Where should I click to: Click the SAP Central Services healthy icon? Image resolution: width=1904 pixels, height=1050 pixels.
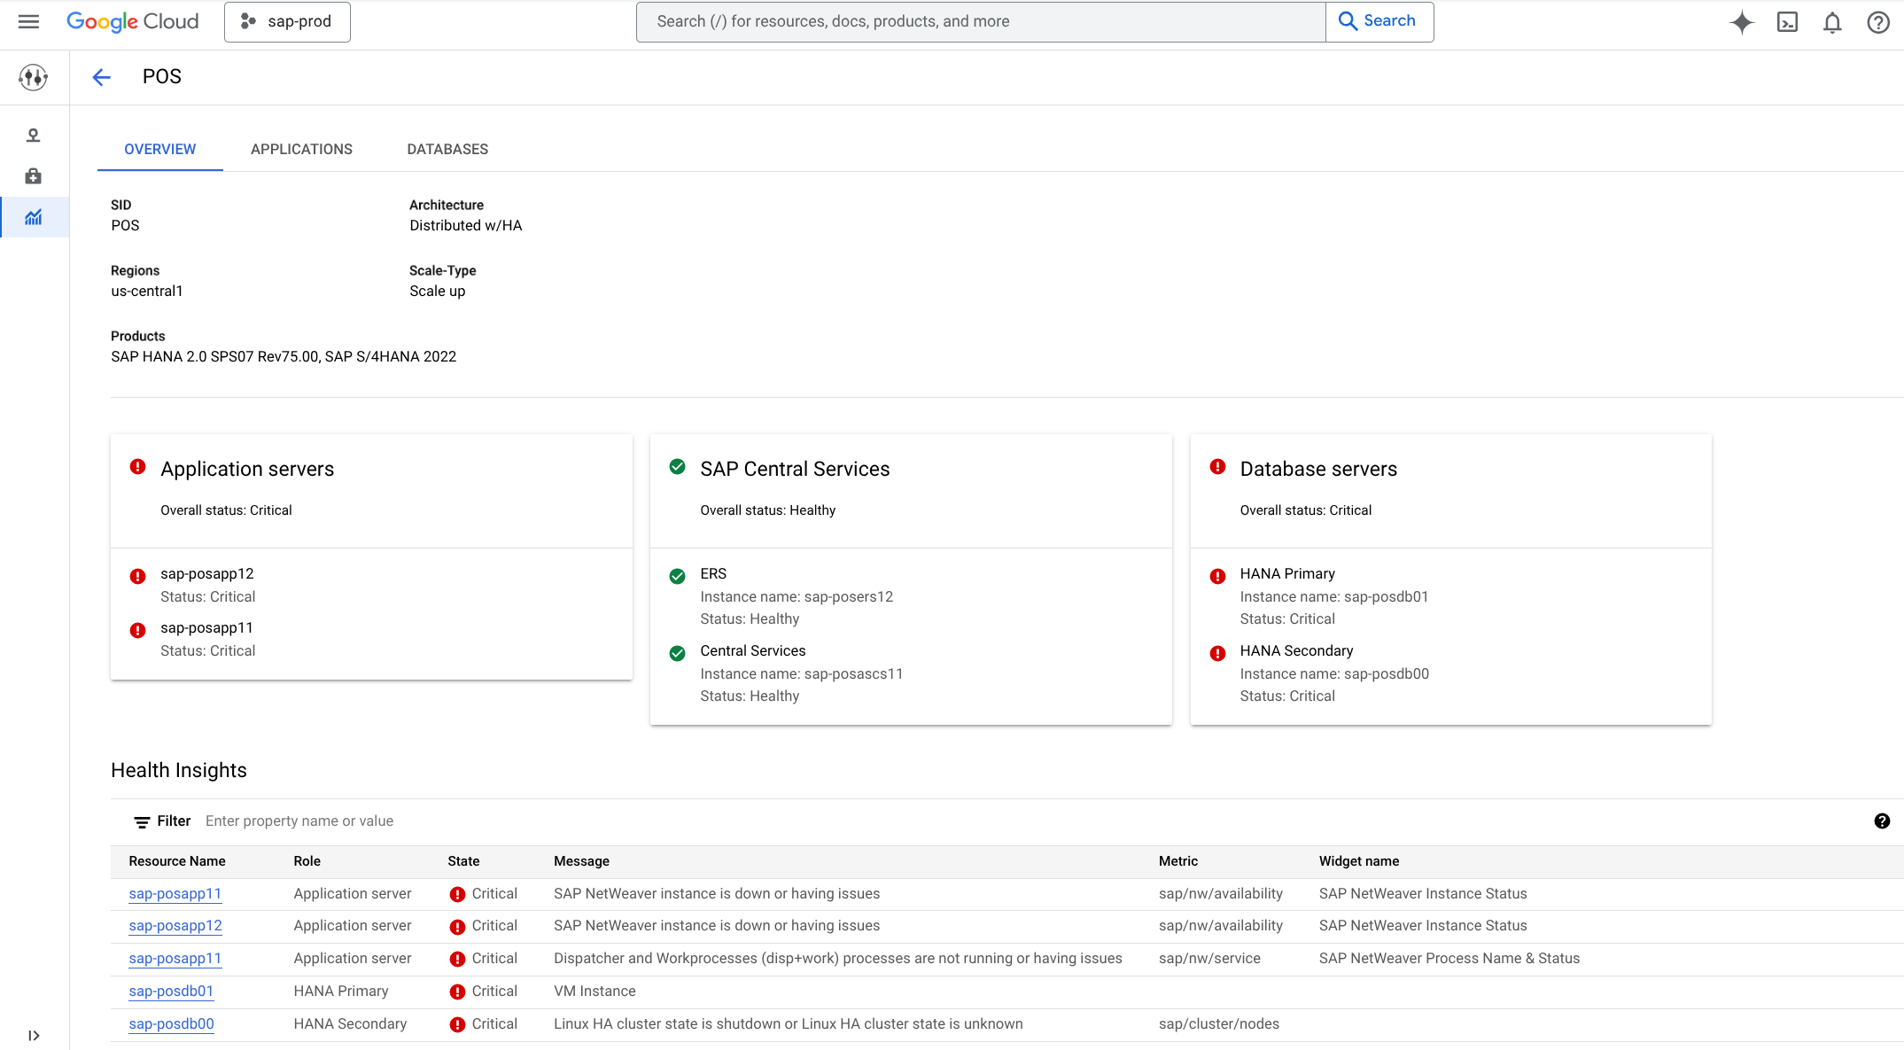point(678,467)
